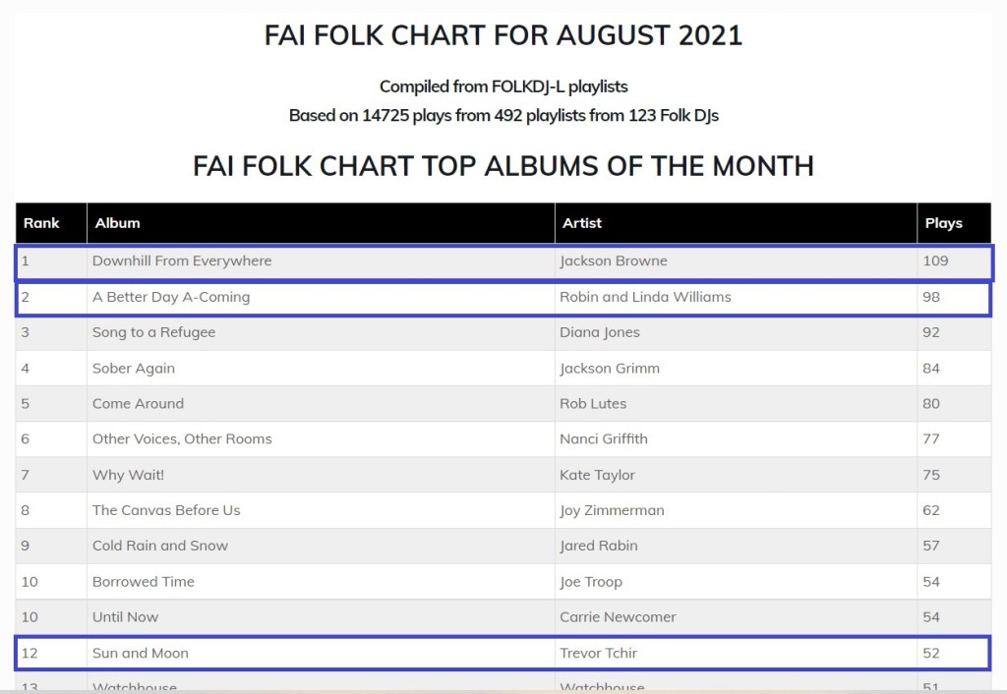Screen dimensions: 1007x694
Task: Click Other Voices, Other Rooms album
Action: point(182,439)
